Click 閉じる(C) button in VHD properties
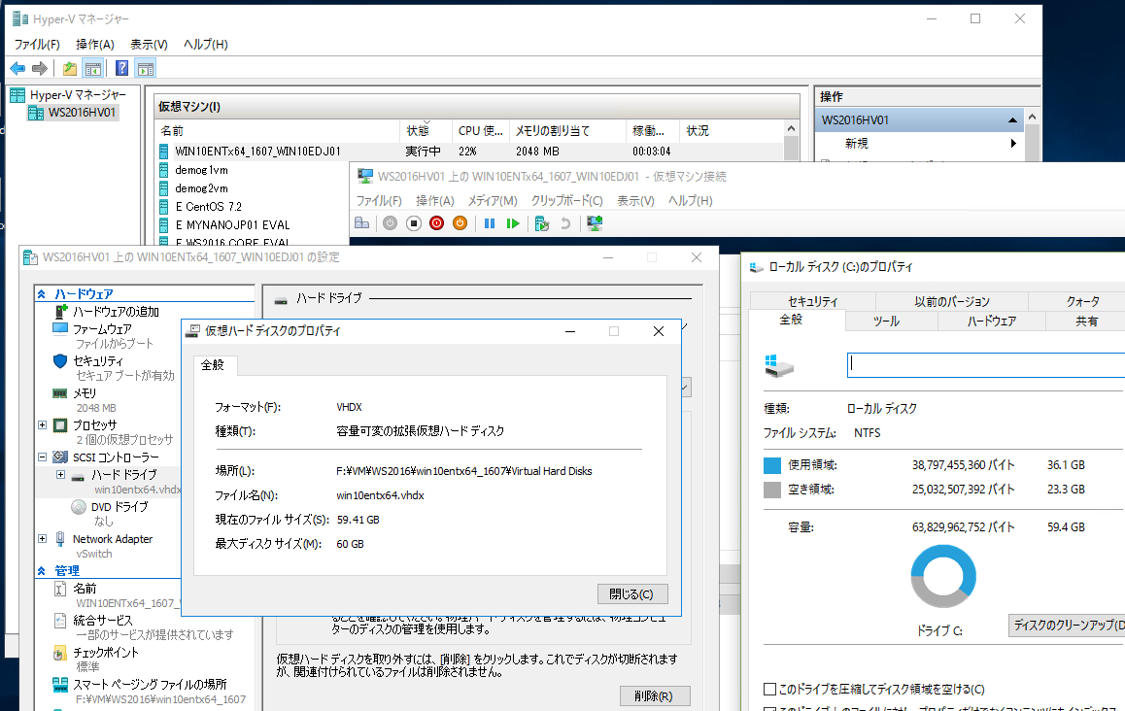This screenshot has height=711, width=1125. (631, 594)
